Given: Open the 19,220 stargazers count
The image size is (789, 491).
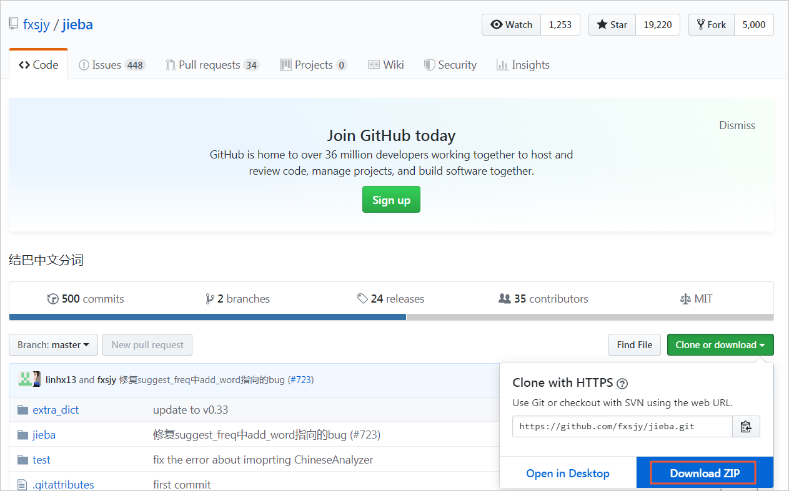Looking at the screenshot, I should (x=658, y=24).
